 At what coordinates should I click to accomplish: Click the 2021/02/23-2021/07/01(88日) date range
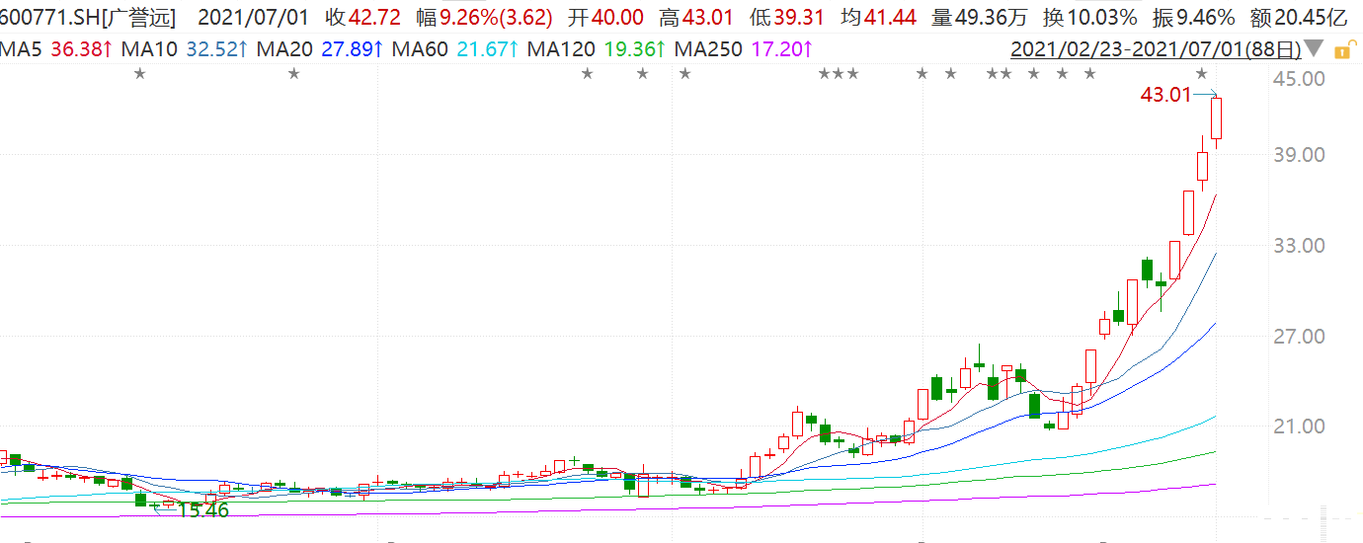coord(1155,48)
